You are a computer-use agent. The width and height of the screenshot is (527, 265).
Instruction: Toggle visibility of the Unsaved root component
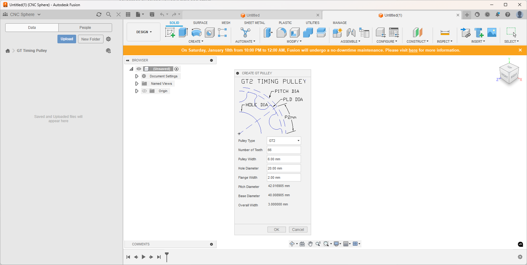click(x=139, y=69)
